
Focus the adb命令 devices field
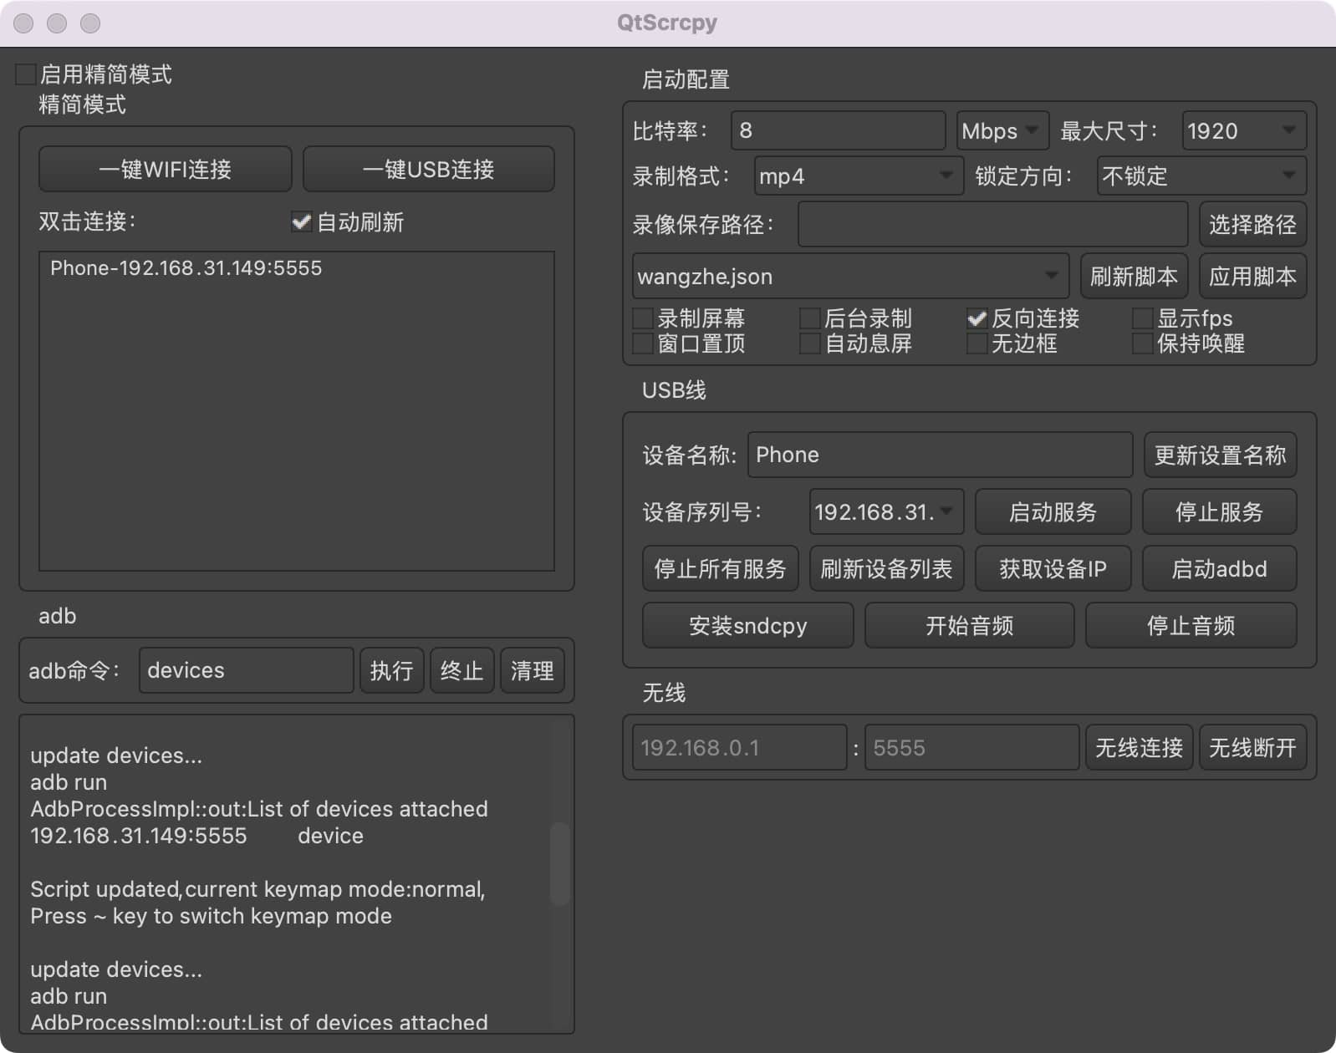(246, 670)
